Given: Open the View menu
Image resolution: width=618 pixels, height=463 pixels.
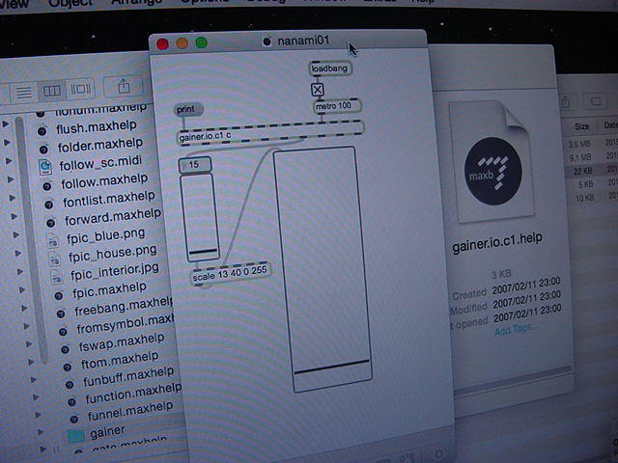Looking at the screenshot, I should click(14, 4).
